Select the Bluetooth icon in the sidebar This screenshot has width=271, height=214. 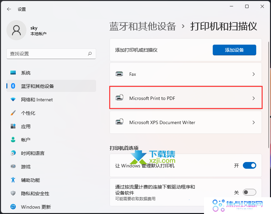[x=13, y=86]
